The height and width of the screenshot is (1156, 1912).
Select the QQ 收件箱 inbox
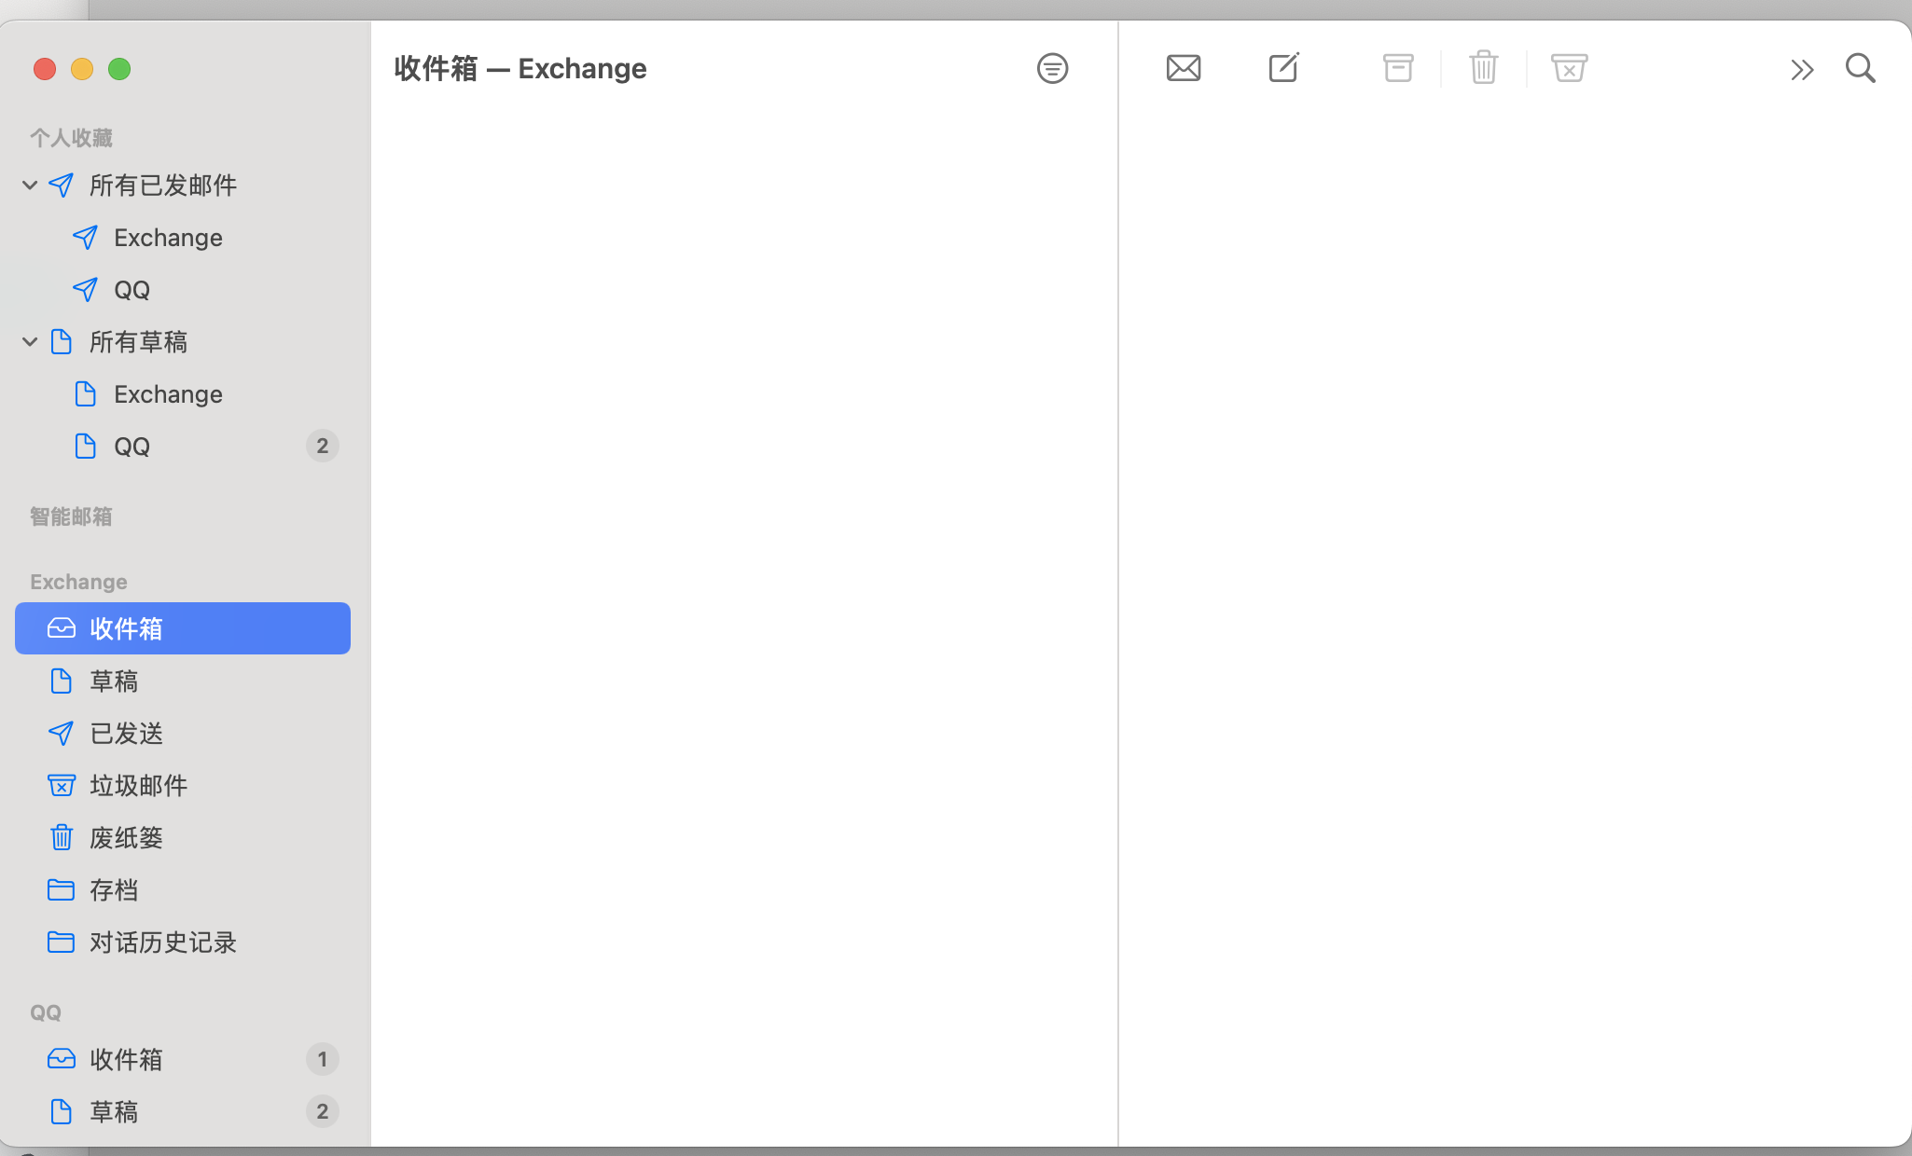click(126, 1059)
